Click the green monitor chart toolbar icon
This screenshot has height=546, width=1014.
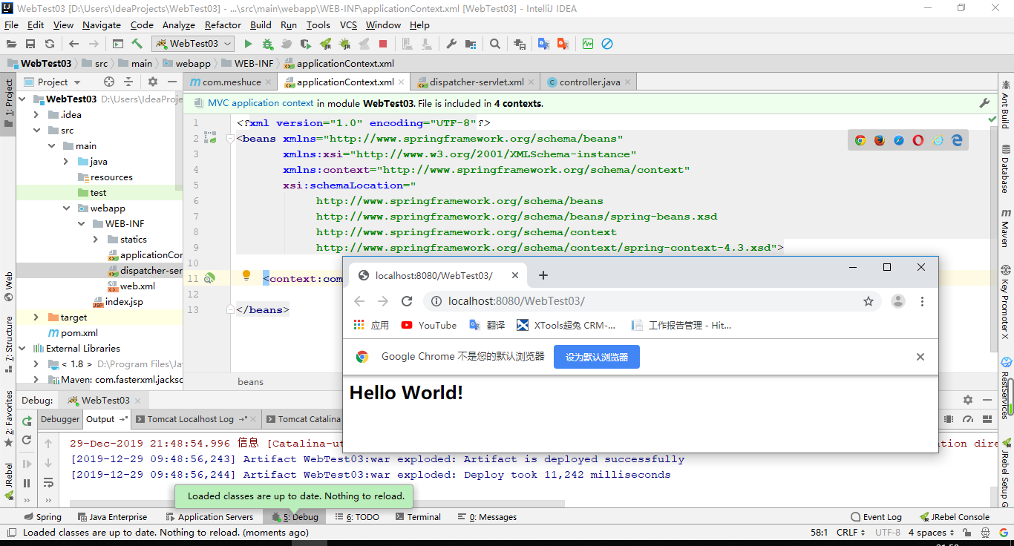click(588, 44)
